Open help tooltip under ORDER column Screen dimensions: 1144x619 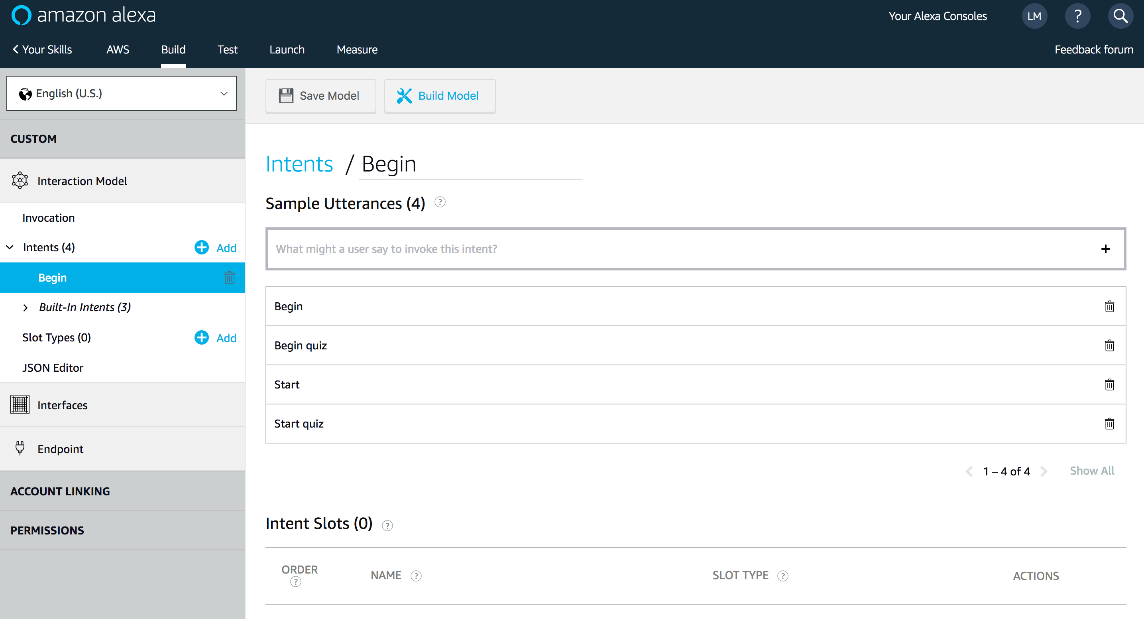296,582
